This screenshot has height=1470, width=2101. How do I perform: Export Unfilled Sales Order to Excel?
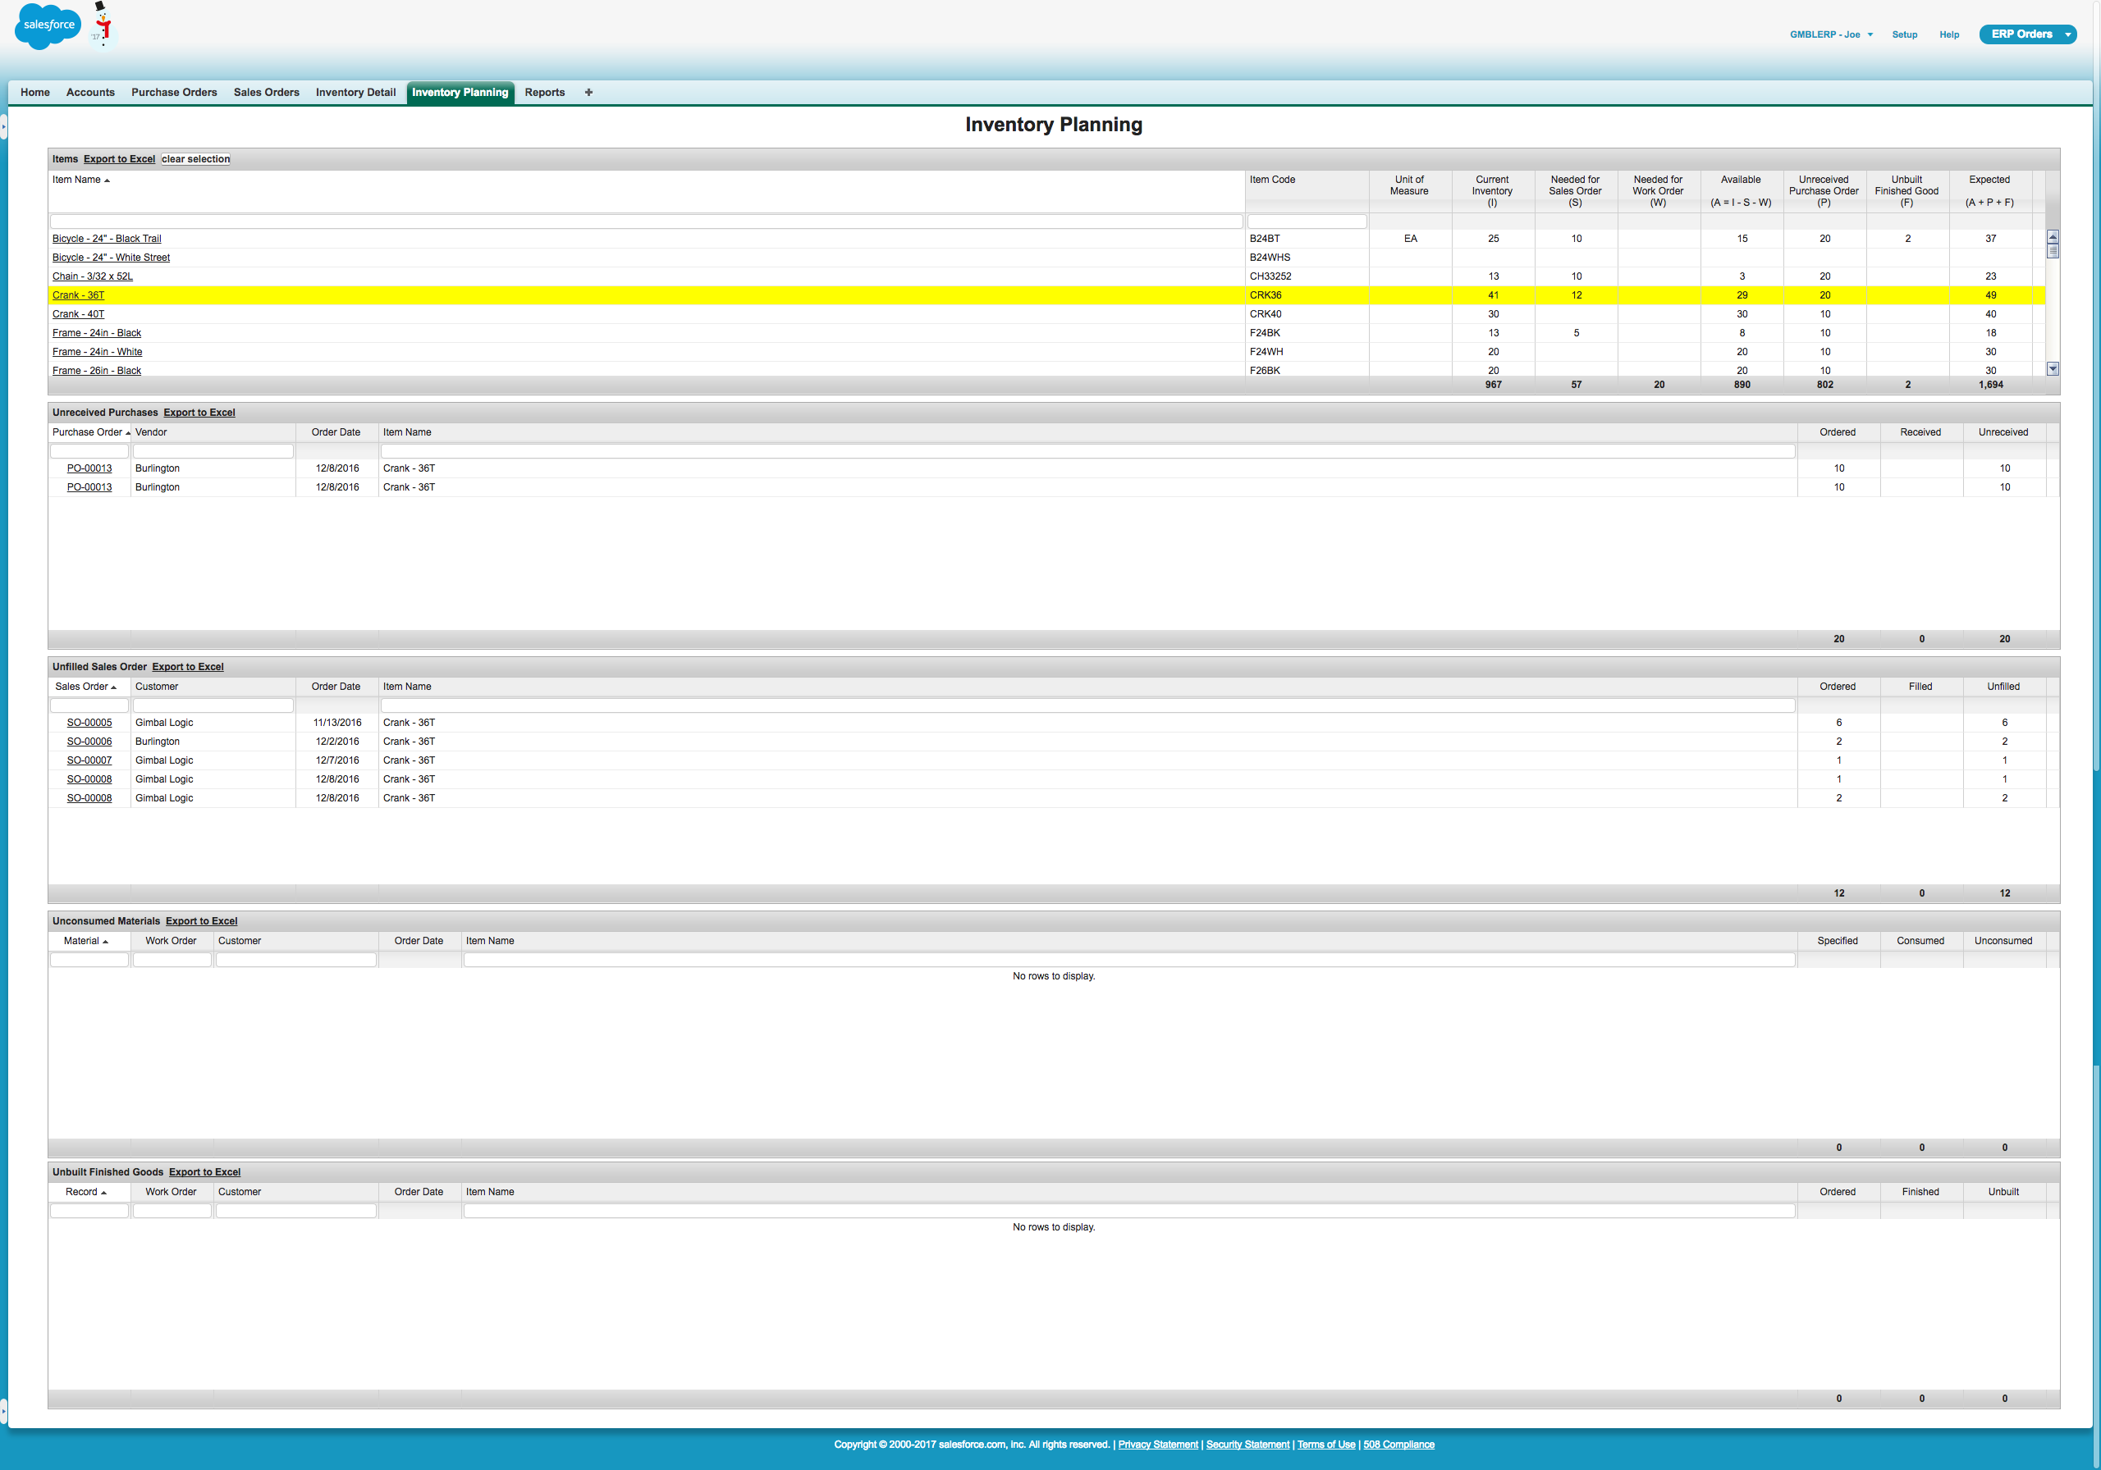188,667
